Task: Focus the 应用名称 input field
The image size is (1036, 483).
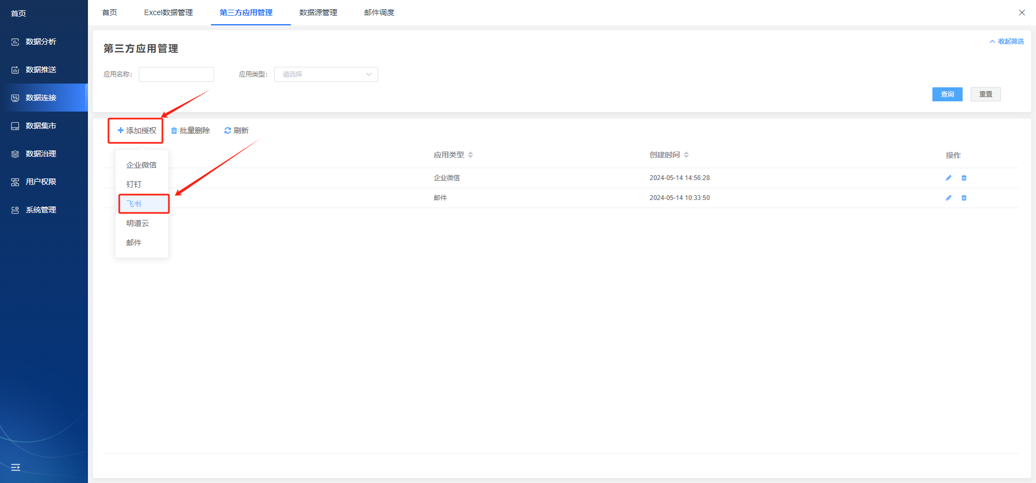Action: [176, 74]
